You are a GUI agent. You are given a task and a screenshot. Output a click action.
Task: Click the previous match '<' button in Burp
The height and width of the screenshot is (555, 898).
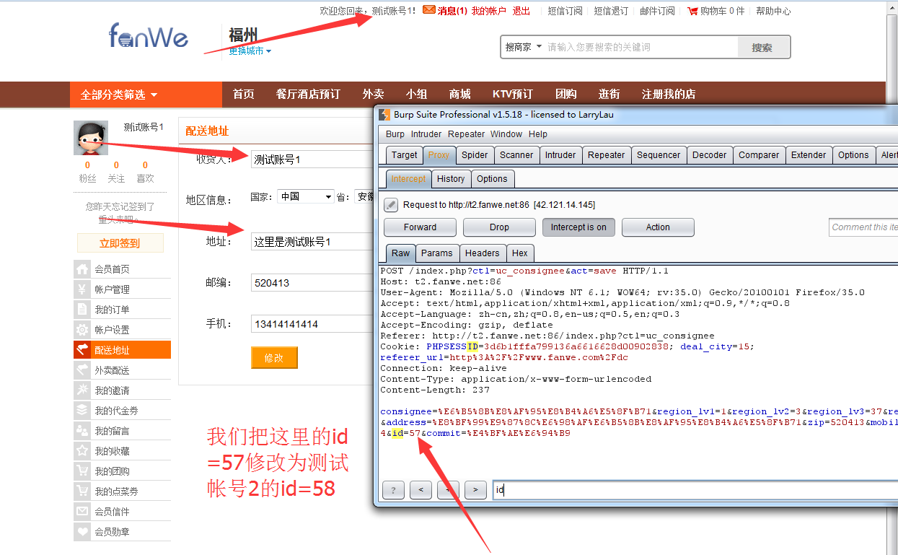click(x=421, y=490)
